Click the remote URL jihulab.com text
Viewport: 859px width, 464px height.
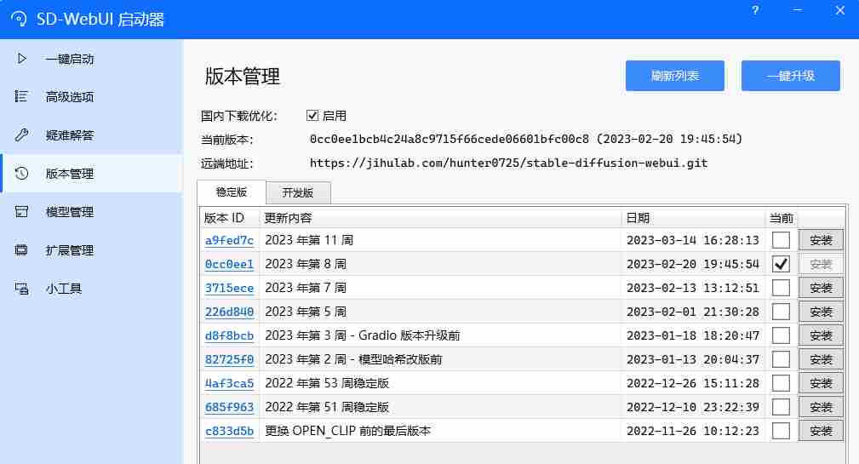pos(508,163)
